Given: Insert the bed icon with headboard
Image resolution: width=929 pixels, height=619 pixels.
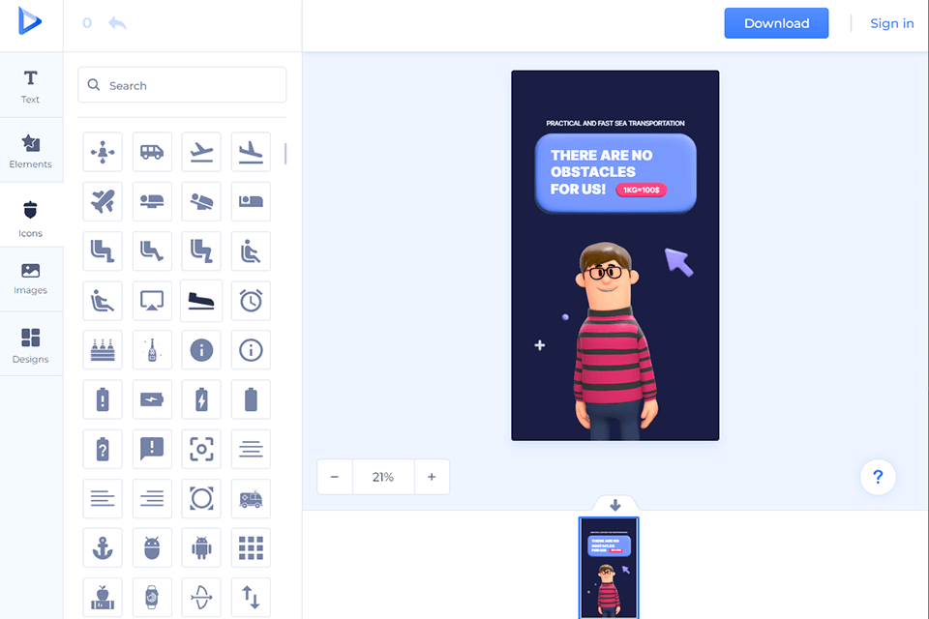Looking at the screenshot, I should pyautogui.click(x=251, y=201).
